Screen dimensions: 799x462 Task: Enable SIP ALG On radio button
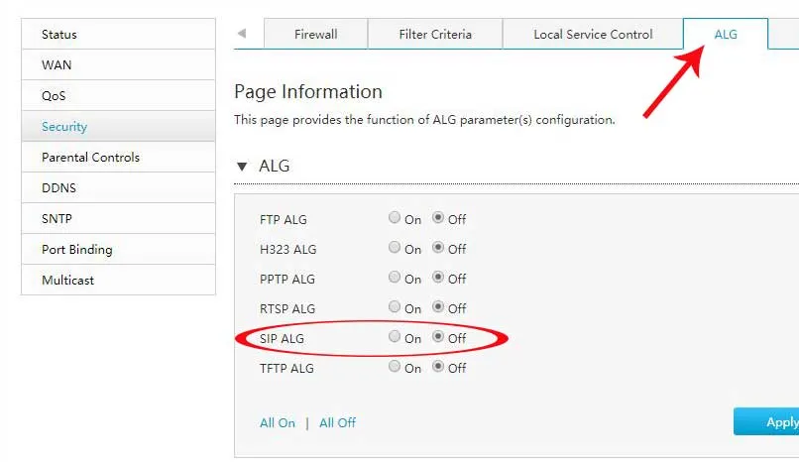click(395, 337)
